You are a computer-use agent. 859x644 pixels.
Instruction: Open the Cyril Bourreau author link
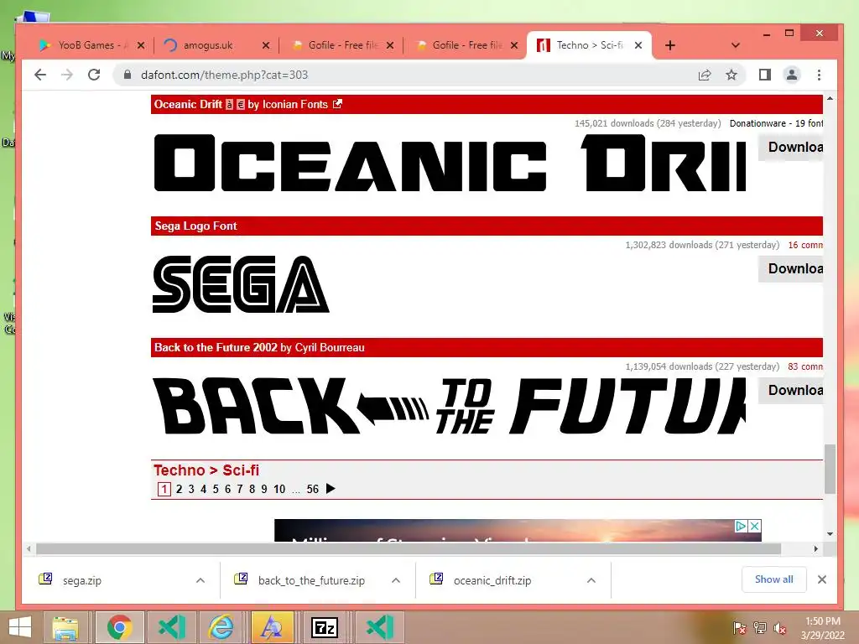(330, 347)
